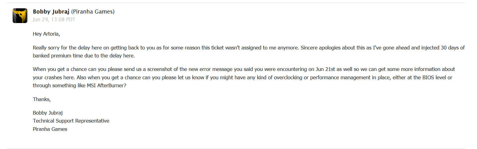Click 'Technical Support Representative' signature line
Screen dimensions: 477x149
[71, 121]
